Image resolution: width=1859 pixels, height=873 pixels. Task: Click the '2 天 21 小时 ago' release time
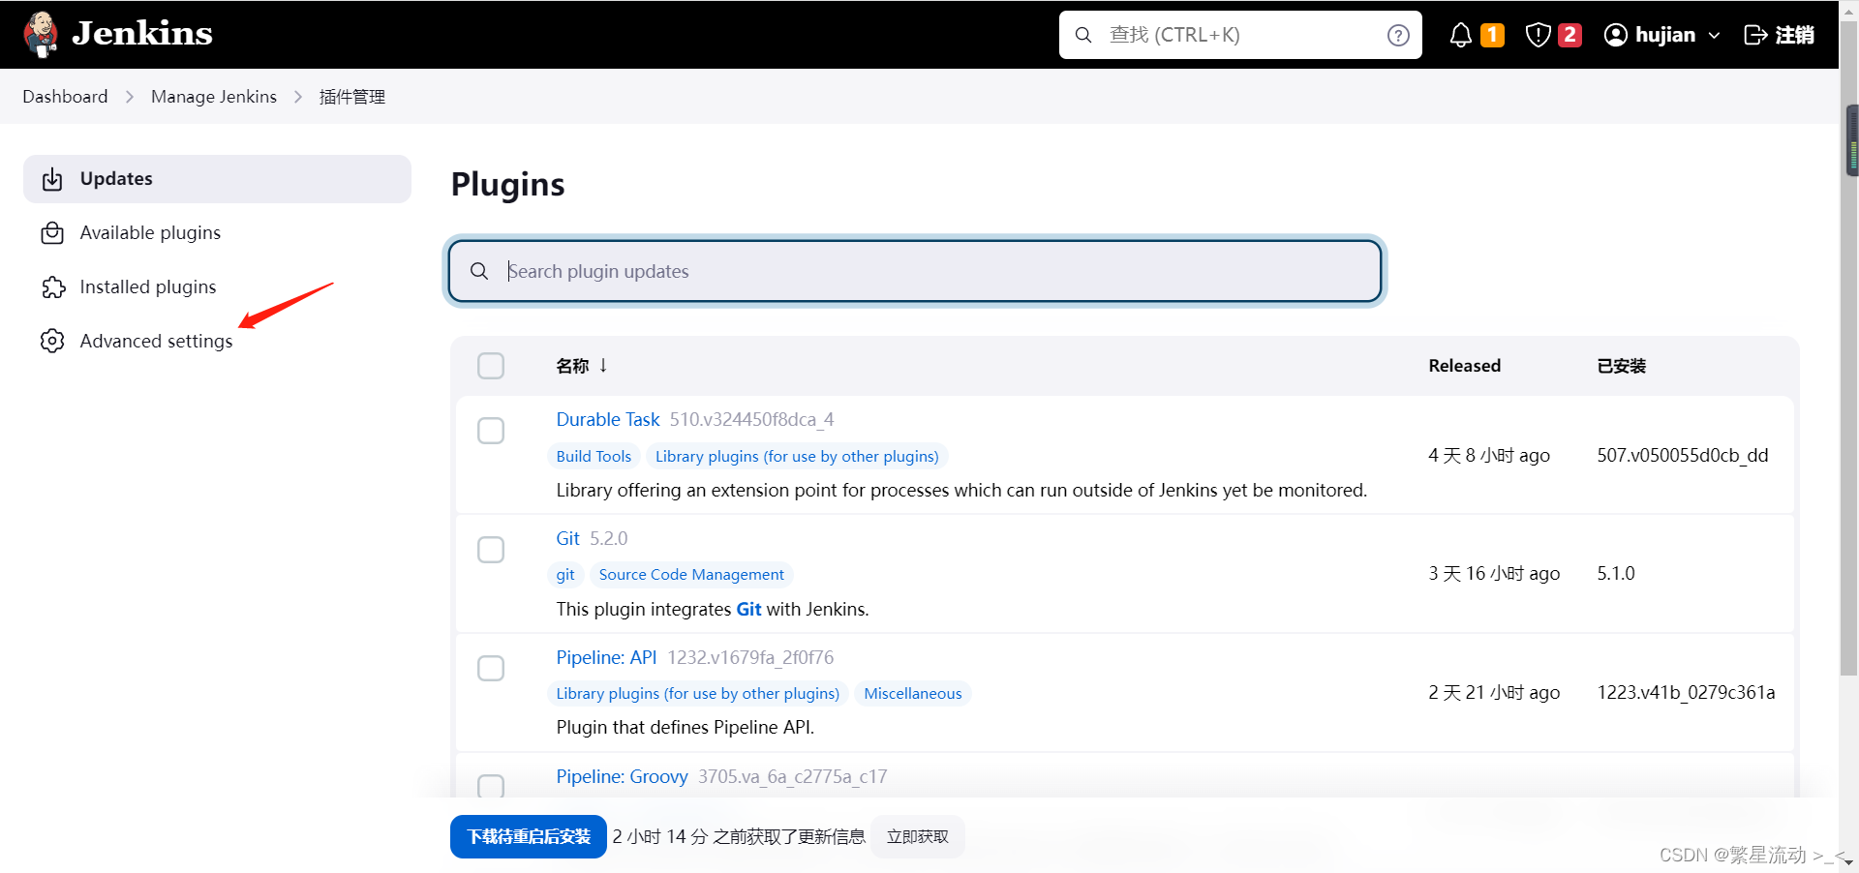pyautogui.click(x=1494, y=692)
